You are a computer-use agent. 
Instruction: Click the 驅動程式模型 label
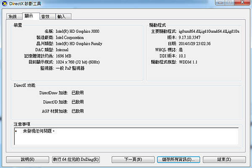[x=164, y=62]
